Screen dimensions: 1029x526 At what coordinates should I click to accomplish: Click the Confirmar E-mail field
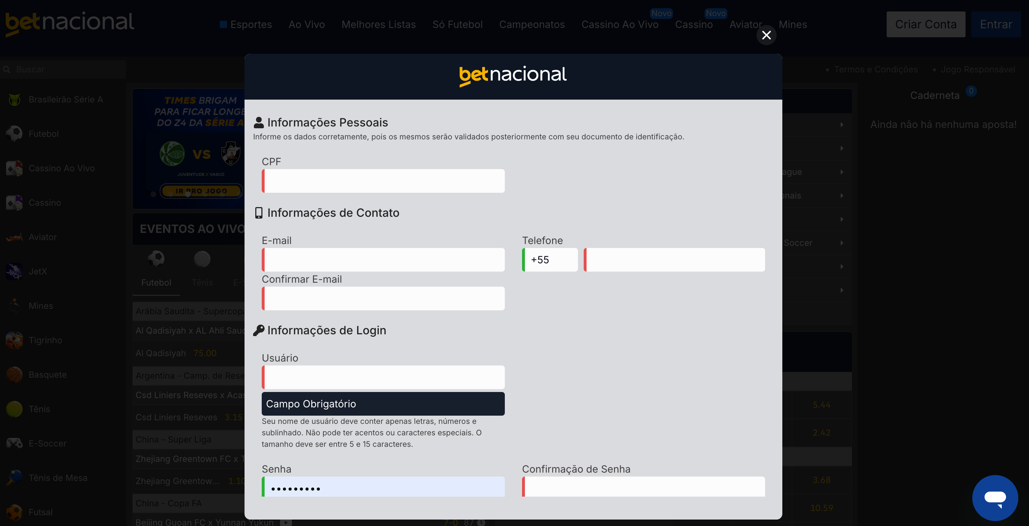click(383, 298)
